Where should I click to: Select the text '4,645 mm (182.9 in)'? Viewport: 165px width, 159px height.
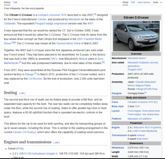138,152
